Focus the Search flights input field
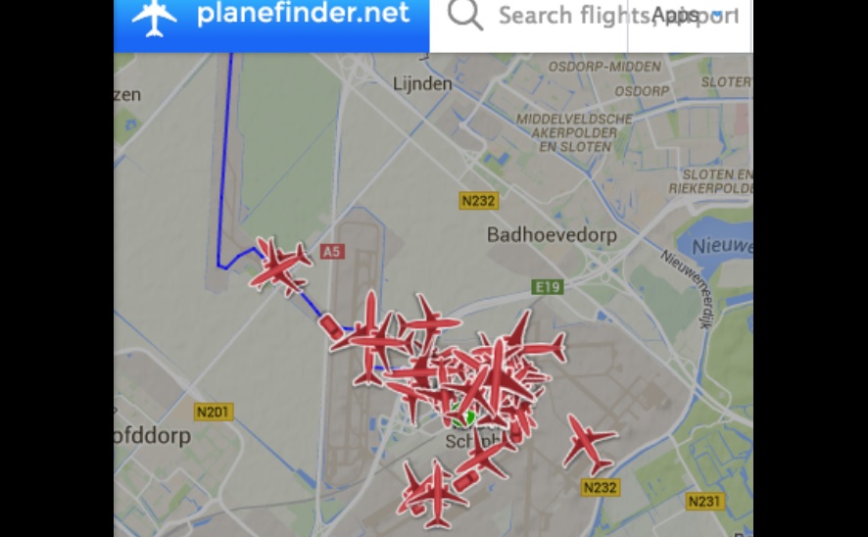Screen dimensions: 868x537 (564, 16)
